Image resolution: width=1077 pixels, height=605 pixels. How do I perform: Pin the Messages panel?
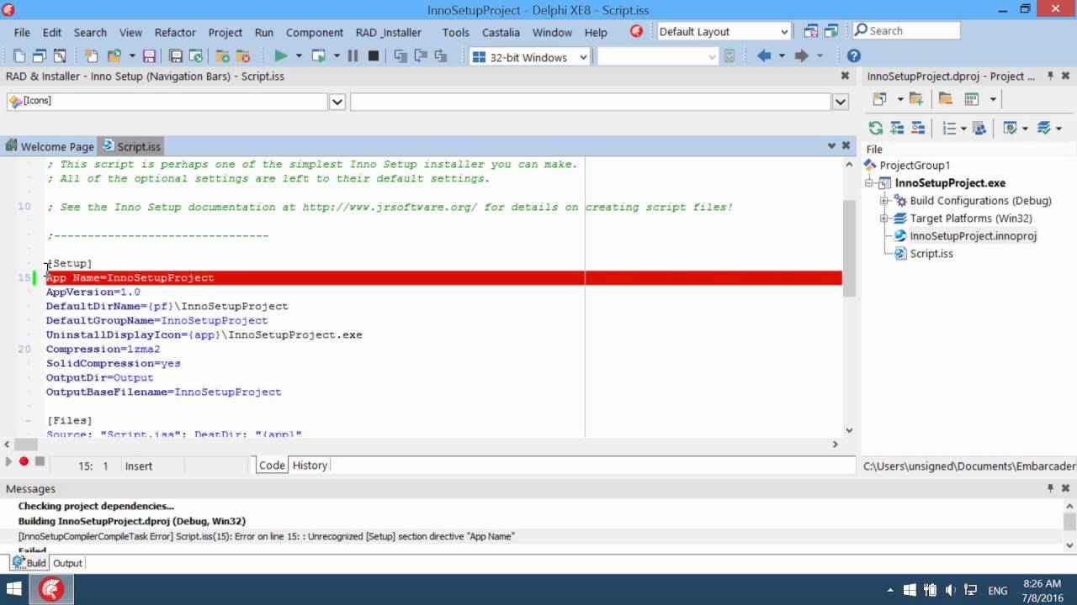(x=1050, y=488)
